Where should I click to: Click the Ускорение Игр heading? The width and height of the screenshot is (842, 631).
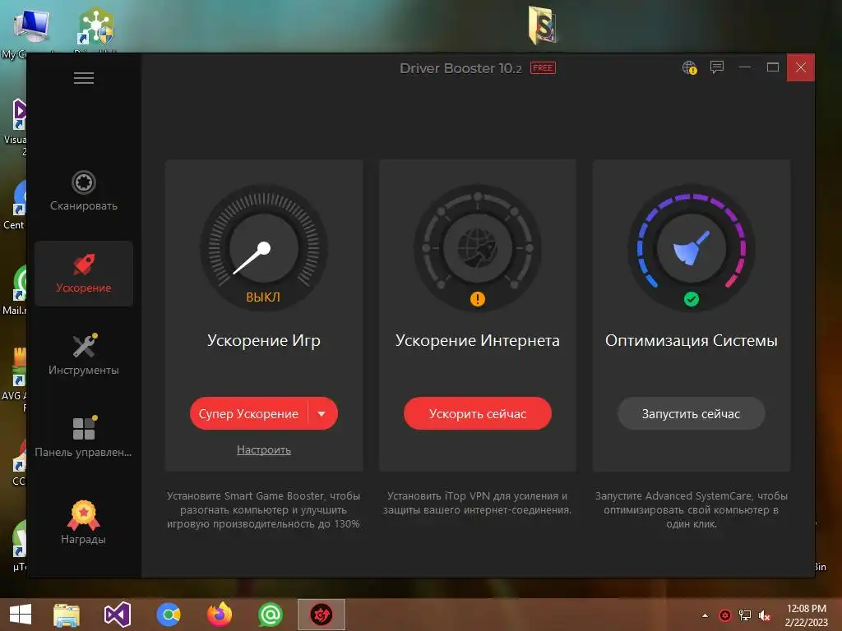(264, 341)
